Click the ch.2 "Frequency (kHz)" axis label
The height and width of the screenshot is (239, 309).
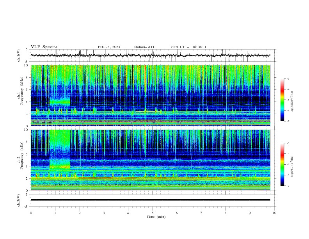(x=22, y=155)
